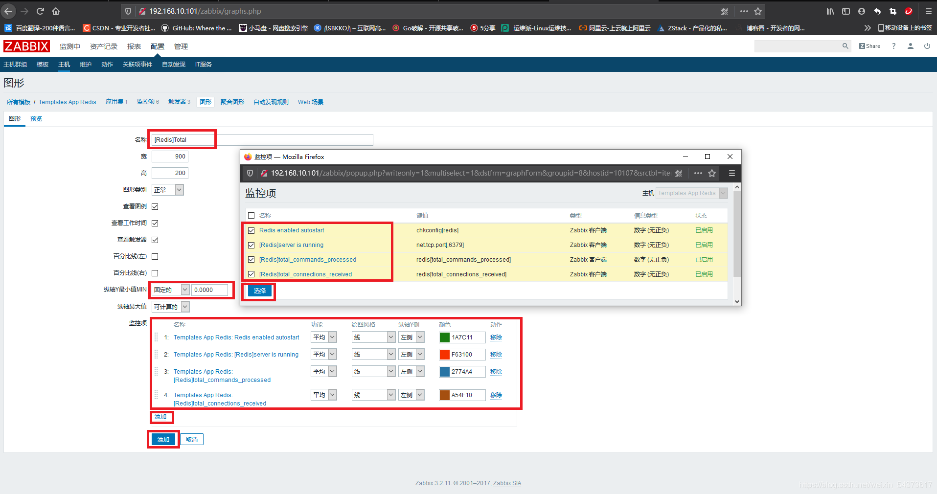
Task: Click the Zabbix search magnifier icon
Action: (845, 46)
